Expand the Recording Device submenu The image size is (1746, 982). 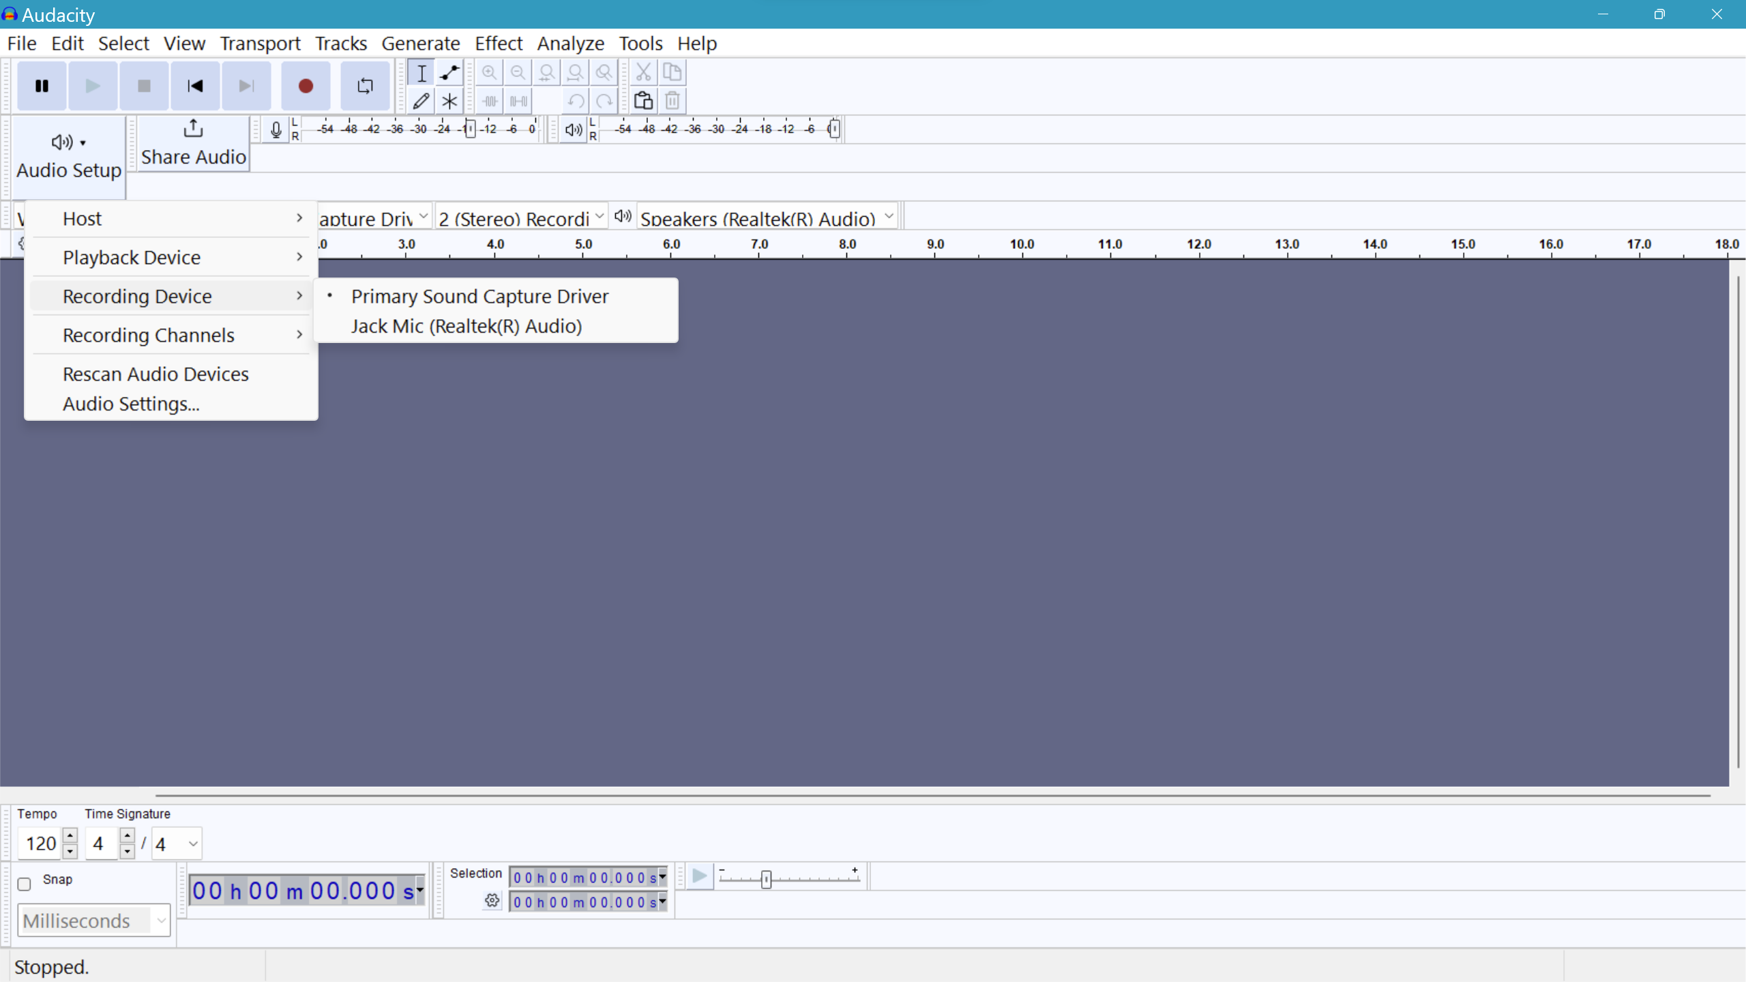(x=171, y=296)
